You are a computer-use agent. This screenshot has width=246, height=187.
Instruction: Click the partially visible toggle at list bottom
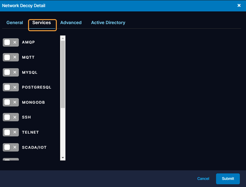click(x=11, y=159)
